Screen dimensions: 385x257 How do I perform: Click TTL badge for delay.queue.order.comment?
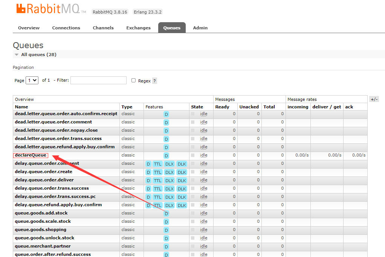coord(157,164)
